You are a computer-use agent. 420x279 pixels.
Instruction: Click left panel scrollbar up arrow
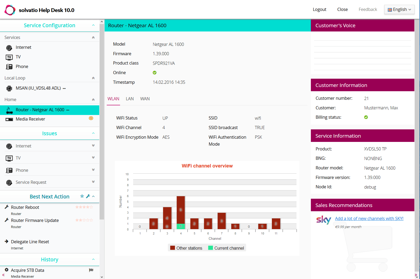pos(102,22)
